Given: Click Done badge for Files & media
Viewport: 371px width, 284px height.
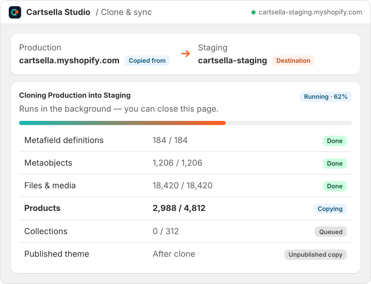Looking at the screenshot, I should (335, 186).
